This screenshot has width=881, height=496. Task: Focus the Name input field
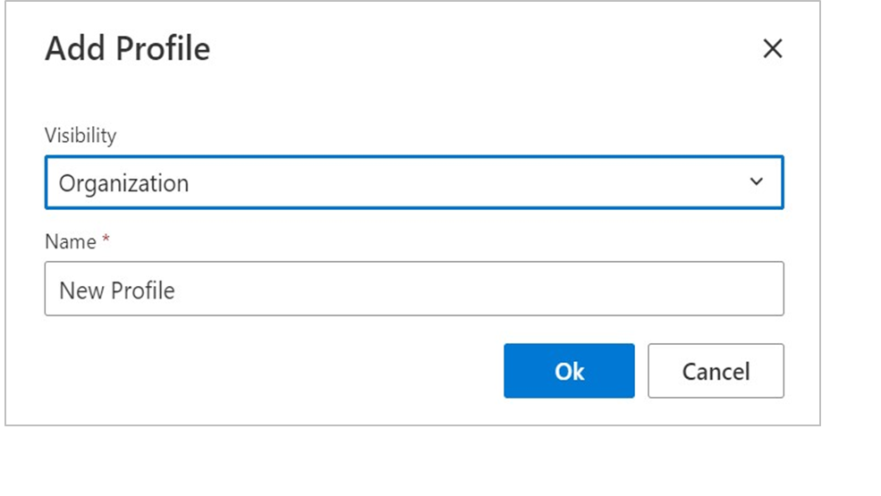coord(414,288)
